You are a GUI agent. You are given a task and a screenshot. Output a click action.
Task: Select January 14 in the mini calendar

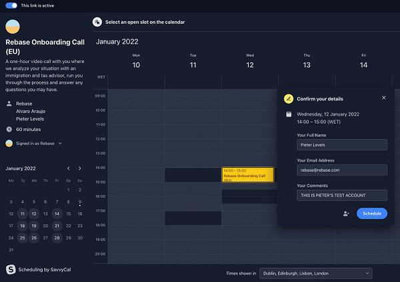tap(57, 213)
